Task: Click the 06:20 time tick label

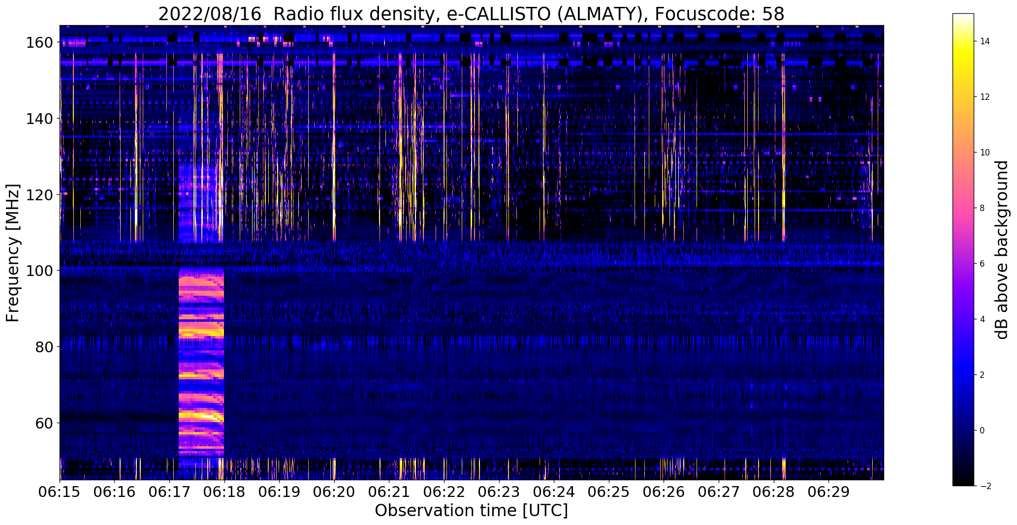Action: coord(334,492)
